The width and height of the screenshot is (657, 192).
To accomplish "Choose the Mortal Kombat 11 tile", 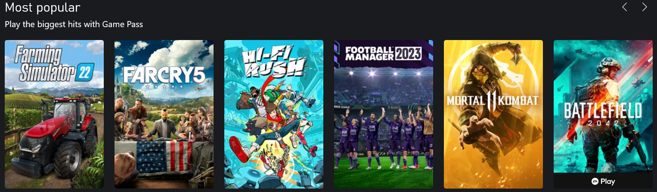I will pyautogui.click(x=493, y=114).
